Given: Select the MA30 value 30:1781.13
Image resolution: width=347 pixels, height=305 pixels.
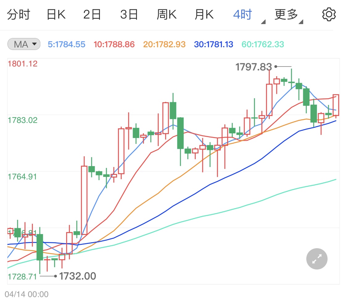Looking at the screenshot, I should click(213, 44).
